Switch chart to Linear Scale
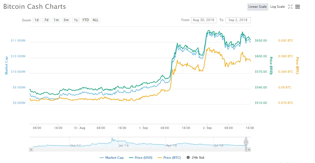 [x=257, y=7]
